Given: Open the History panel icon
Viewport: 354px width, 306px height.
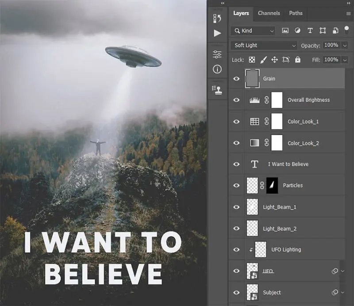Looking at the screenshot, I should pyautogui.click(x=217, y=19).
